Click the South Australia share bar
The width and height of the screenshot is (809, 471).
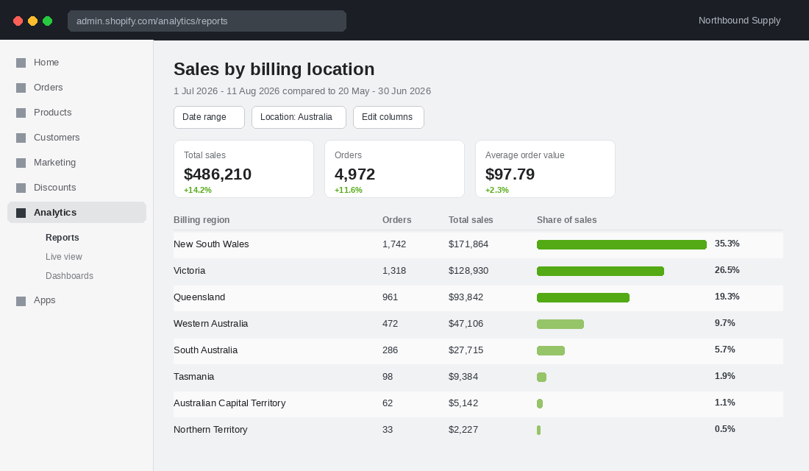(x=551, y=350)
